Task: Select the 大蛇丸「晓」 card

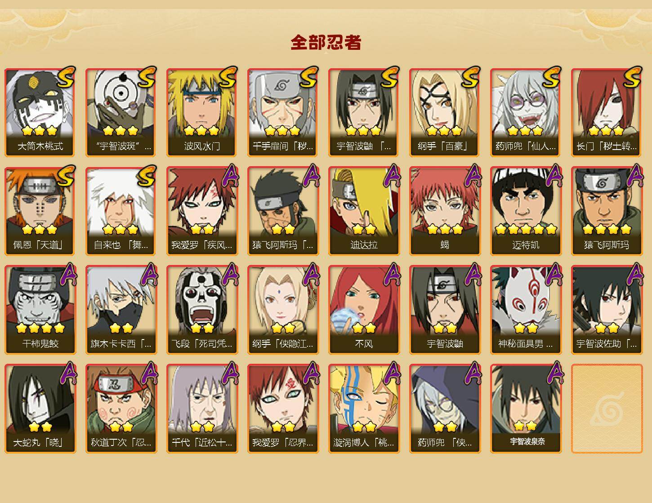Action: click(x=40, y=409)
